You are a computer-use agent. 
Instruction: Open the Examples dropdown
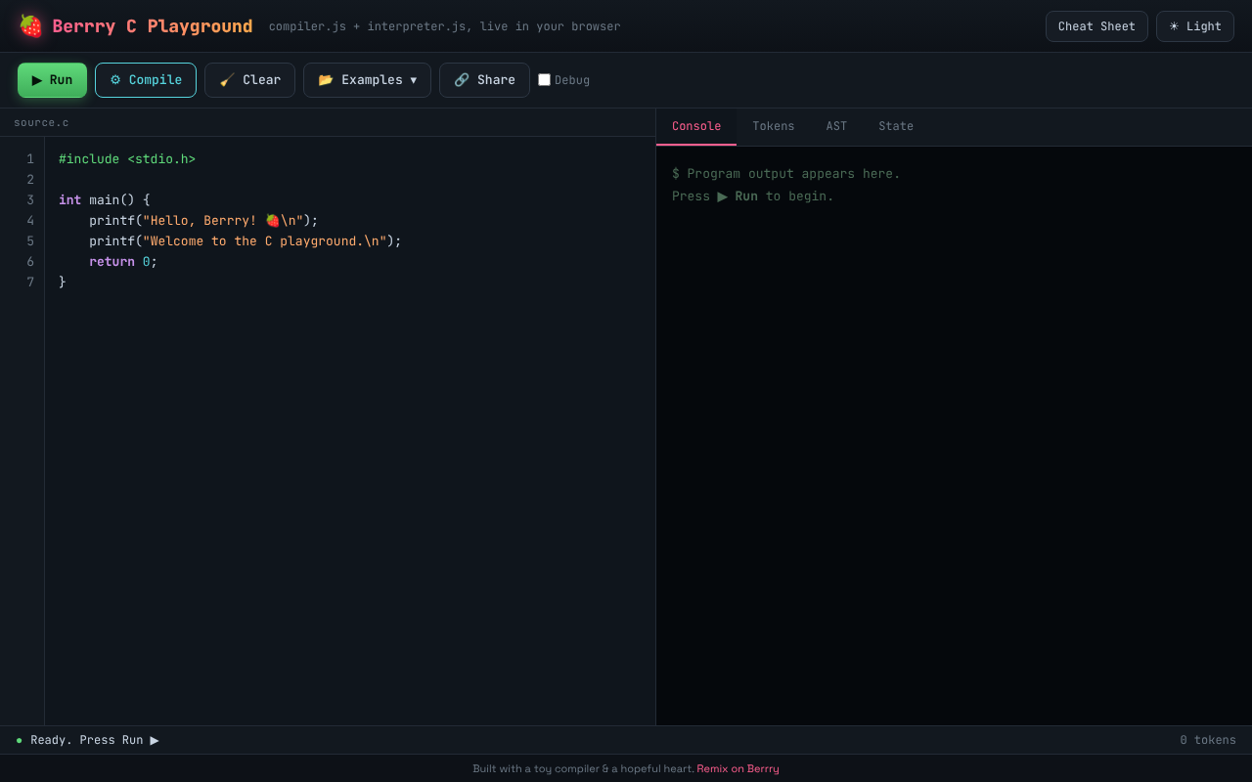pyautogui.click(x=367, y=80)
